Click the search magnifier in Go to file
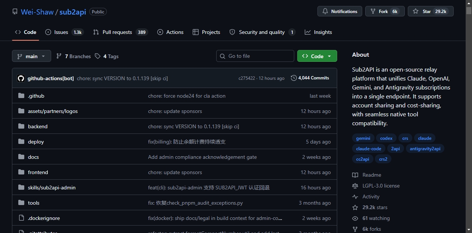 tap(223, 56)
